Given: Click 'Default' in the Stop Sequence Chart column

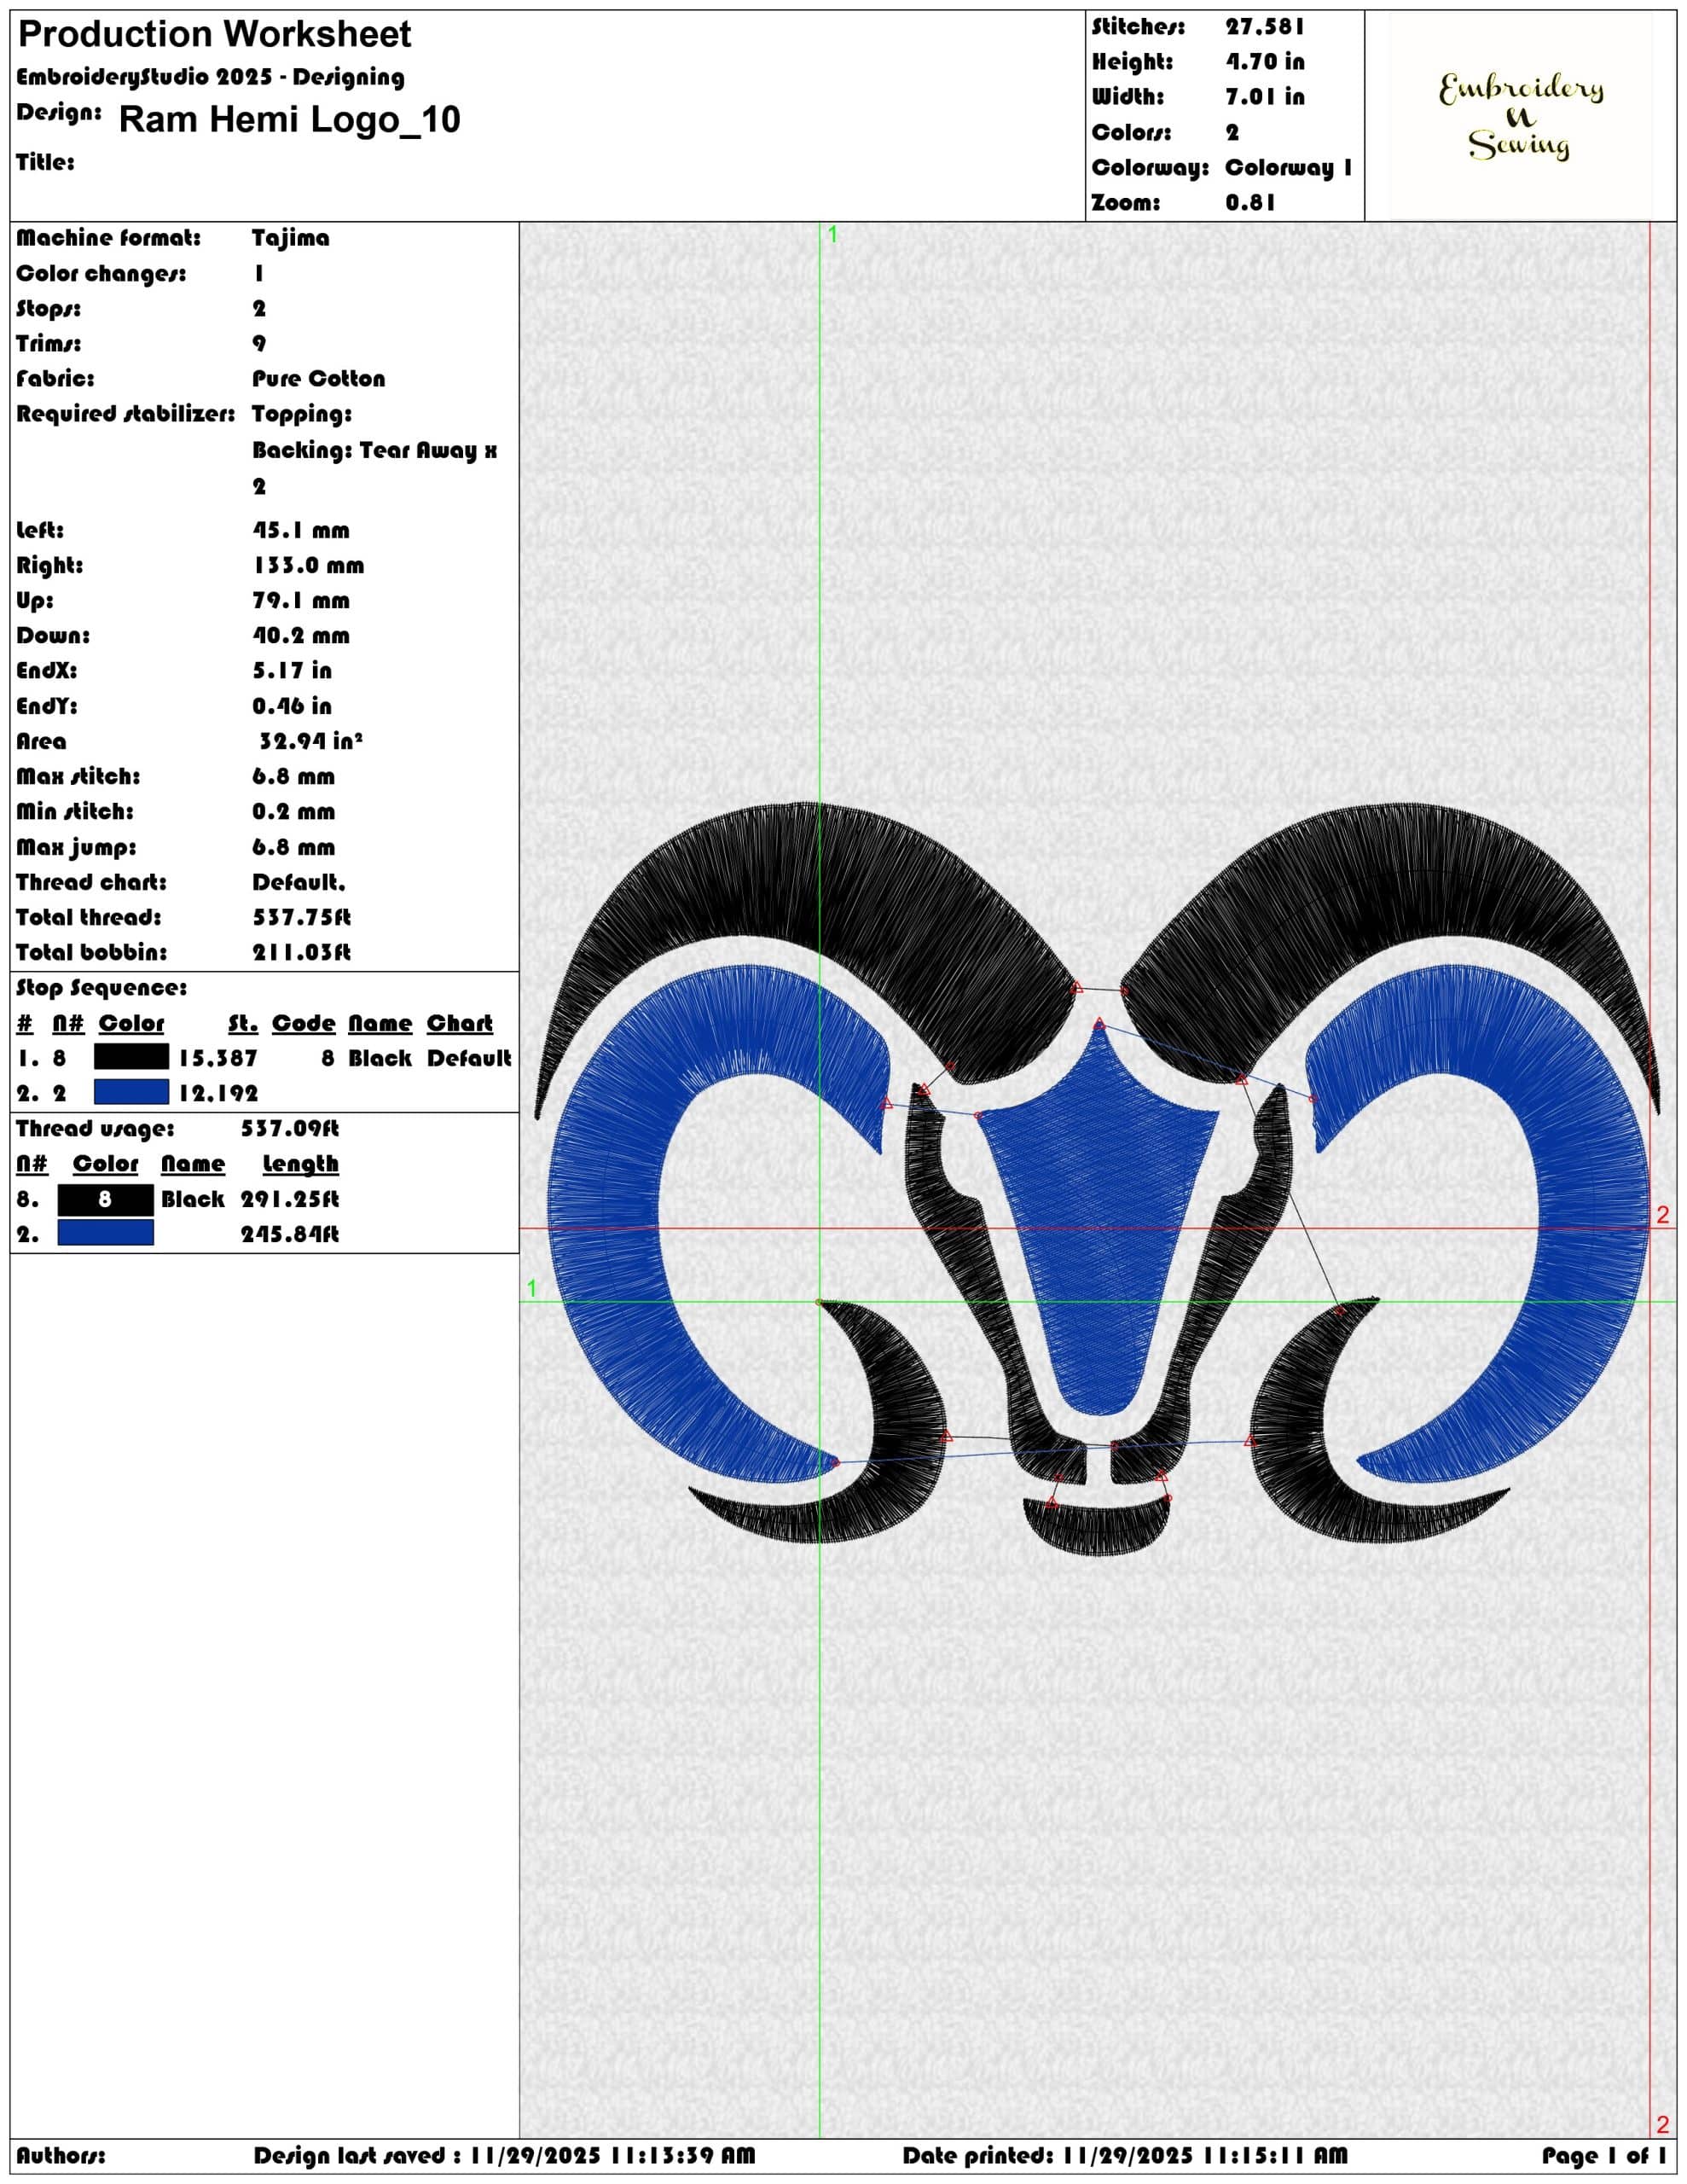Looking at the screenshot, I should [469, 1058].
